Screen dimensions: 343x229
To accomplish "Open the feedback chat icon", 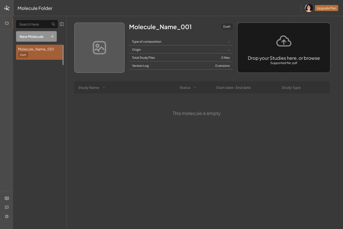I will coord(7,207).
